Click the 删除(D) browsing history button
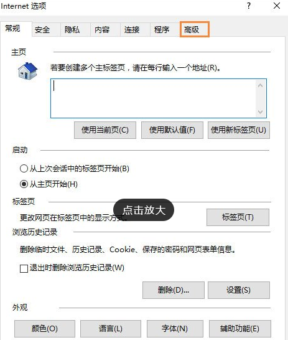Image resolution: width=288 pixels, height=340 pixels. pos(174,290)
